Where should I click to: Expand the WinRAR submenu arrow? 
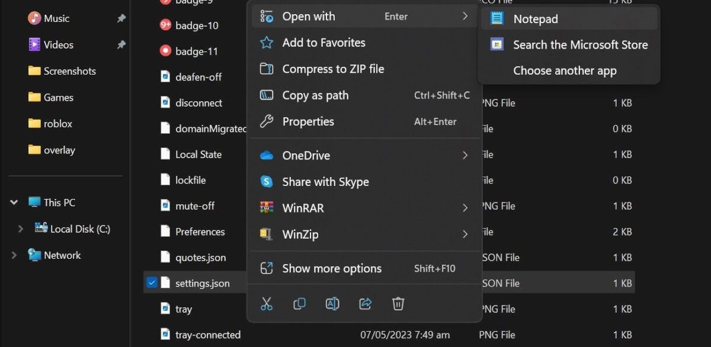pyautogui.click(x=465, y=208)
